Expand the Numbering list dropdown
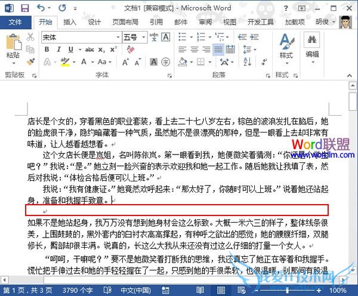 pyautogui.click(x=210, y=37)
